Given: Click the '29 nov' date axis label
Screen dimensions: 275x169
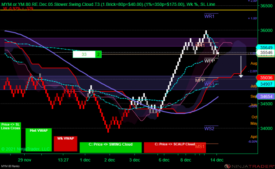Looking at the screenshot, I should 25,160.
